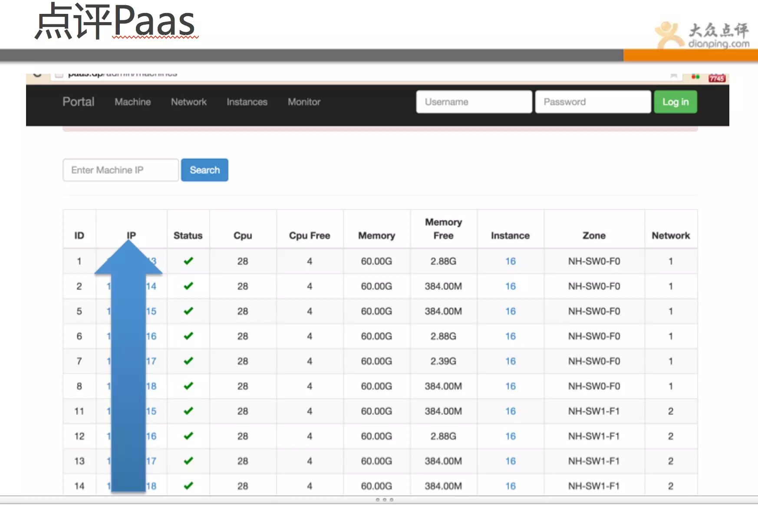The height and width of the screenshot is (505, 758).
Task: Click zone NH-SW0-F0 in row ID 8
Action: pos(594,386)
